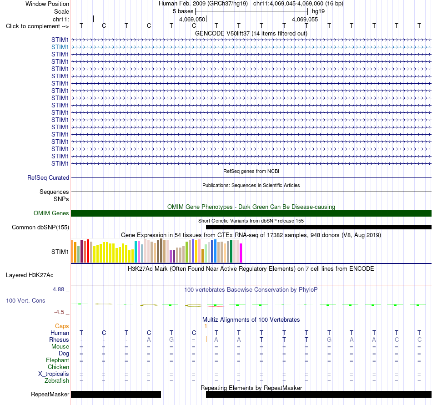Click the 4,069,055 coordinate marker
This screenshot has width=432, height=405.
305,19
